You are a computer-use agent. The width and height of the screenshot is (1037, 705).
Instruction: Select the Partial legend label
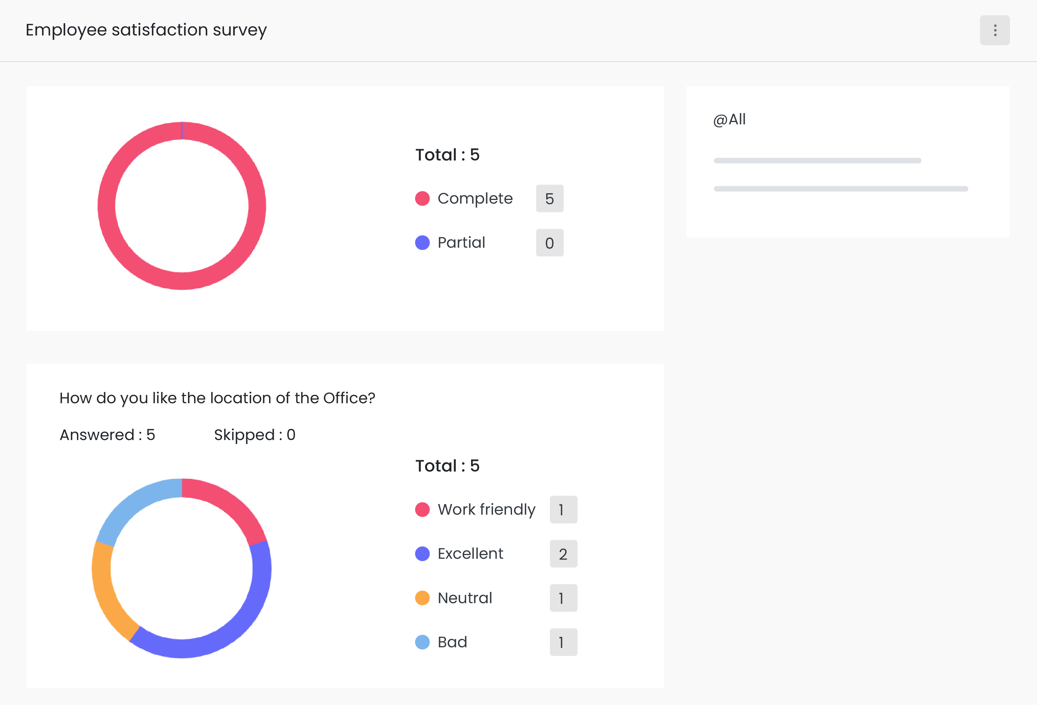pyautogui.click(x=461, y=243)
